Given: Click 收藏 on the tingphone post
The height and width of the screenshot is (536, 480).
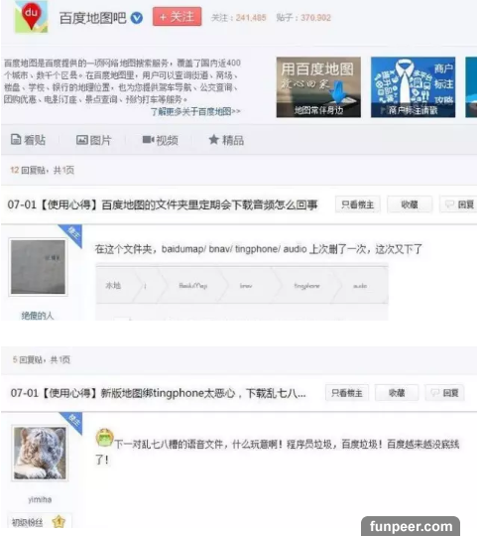Looking at the screenshot, I should coord(397,393).
